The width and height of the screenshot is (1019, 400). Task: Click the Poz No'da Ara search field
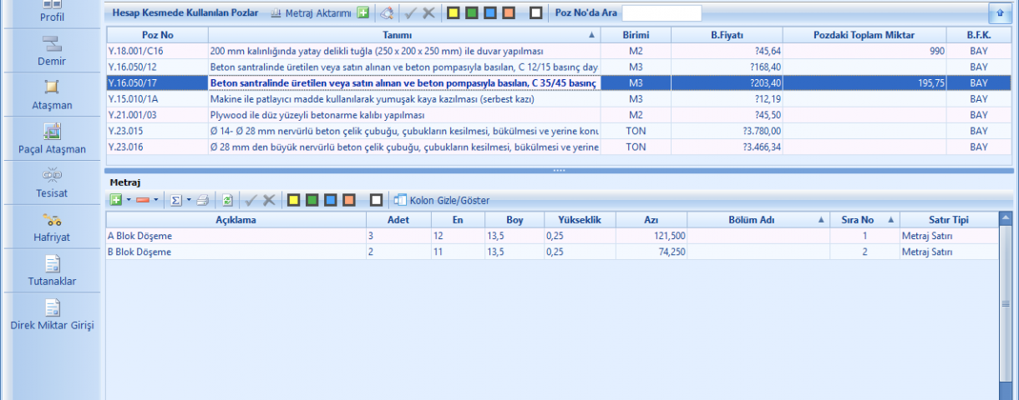tap(662, 13)
